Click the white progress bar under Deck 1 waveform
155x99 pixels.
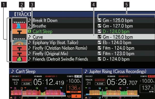point(44,96)
